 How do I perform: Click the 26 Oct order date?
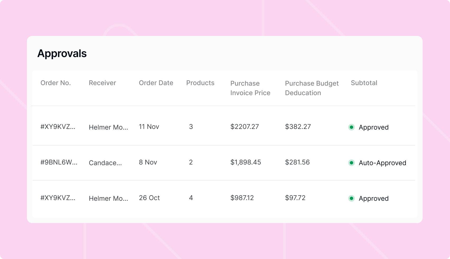click(x=149, y=198)
